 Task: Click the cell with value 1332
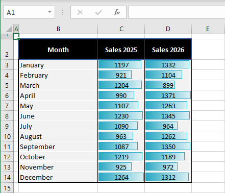(x=168, y=65)
